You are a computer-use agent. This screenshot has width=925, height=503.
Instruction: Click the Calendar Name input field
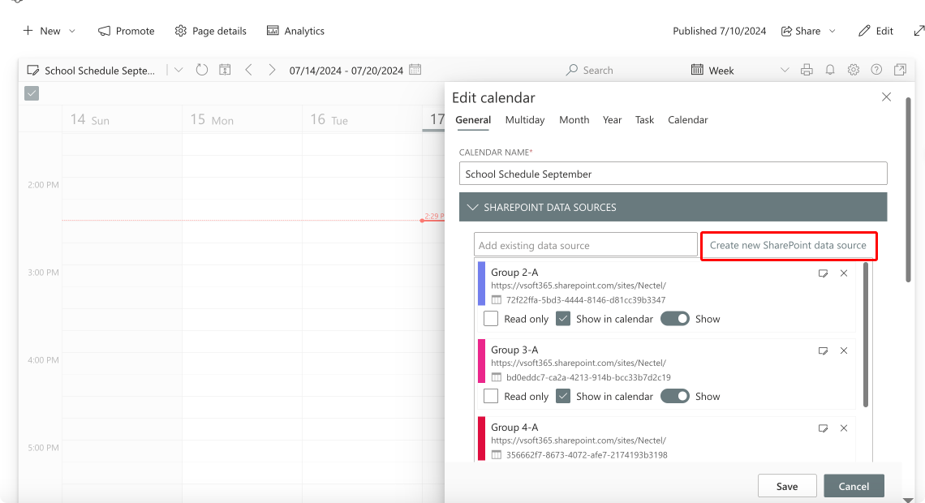pos(673,174)
